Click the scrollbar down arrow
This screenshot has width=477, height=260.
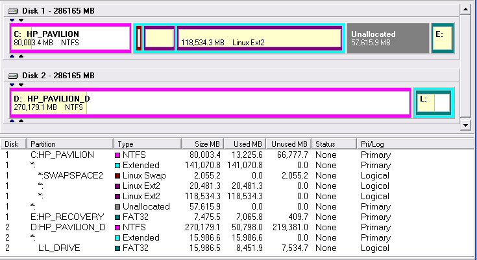pyautogui.click(x=465, y=125)
